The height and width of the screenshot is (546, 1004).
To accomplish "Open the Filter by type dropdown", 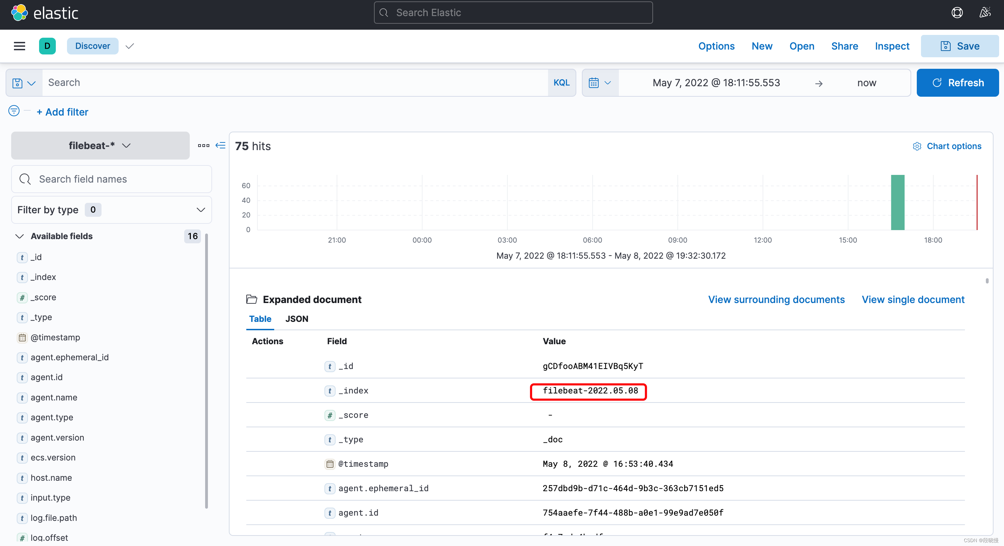I will [112, 210].
